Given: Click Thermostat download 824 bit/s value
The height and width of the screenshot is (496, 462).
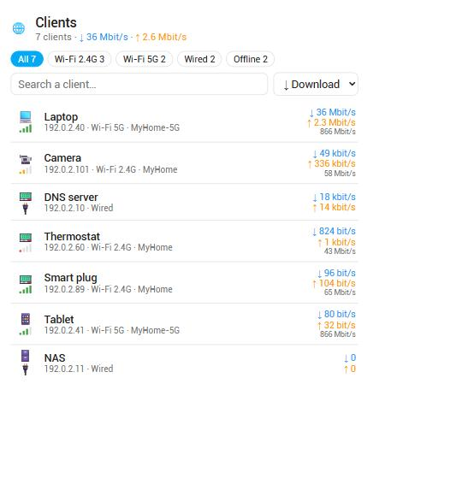Looking at the screenshot, I should [x=334, y=231].
